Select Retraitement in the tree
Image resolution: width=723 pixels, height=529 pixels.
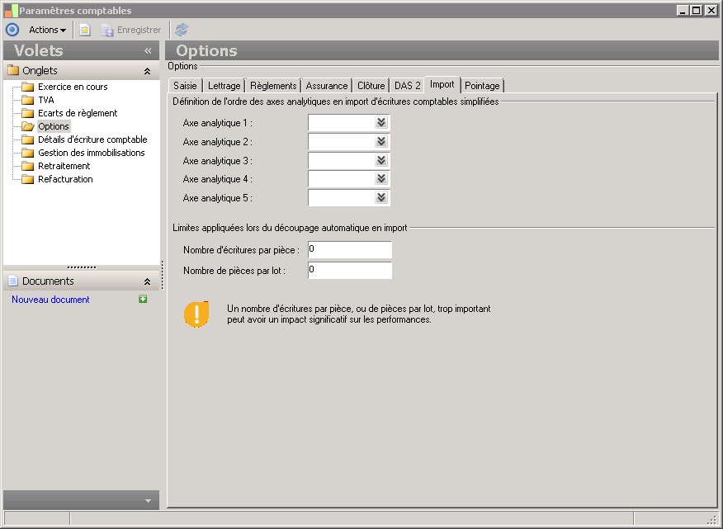pyautogui.click(x=64, y=166)
